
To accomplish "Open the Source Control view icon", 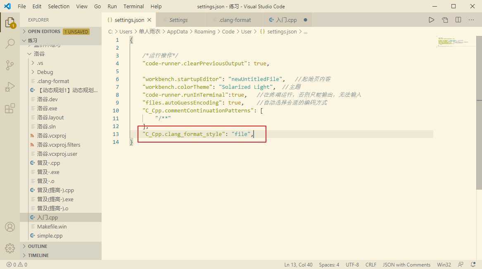I will (10, 65).
